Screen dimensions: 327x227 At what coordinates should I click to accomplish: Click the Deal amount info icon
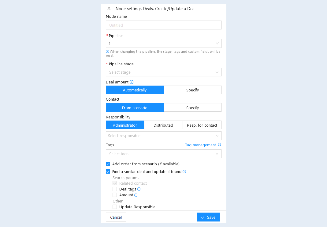132,82
